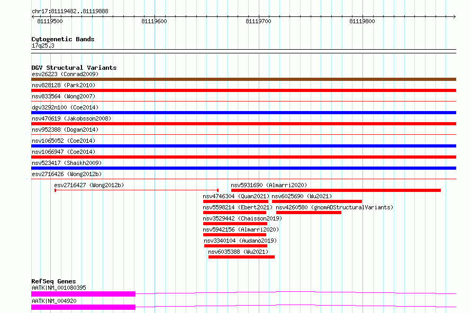Screen dimensions: 471x313
Task: Click the red bar under nsv4260580
Action: [309, 213]
